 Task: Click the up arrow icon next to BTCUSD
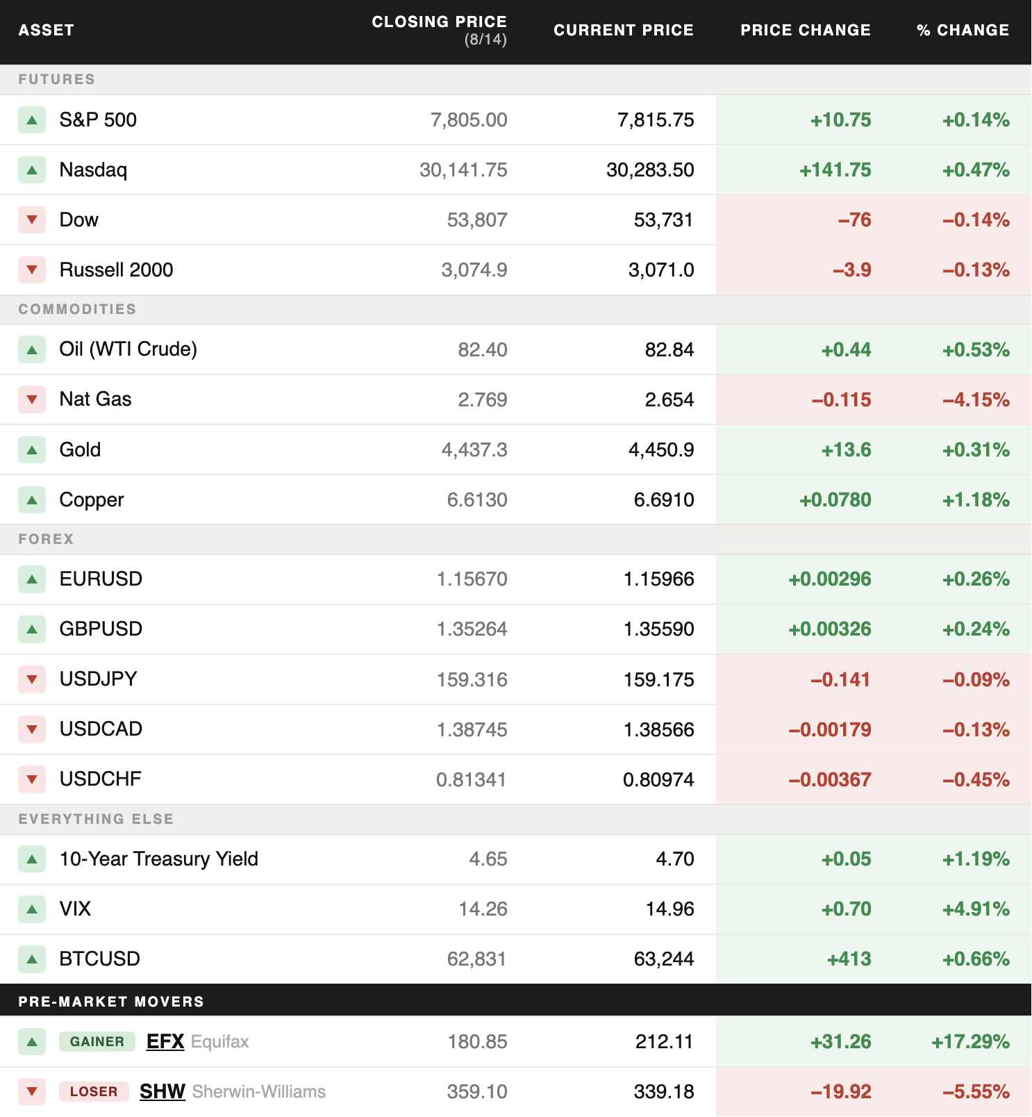tap(32, 959)
